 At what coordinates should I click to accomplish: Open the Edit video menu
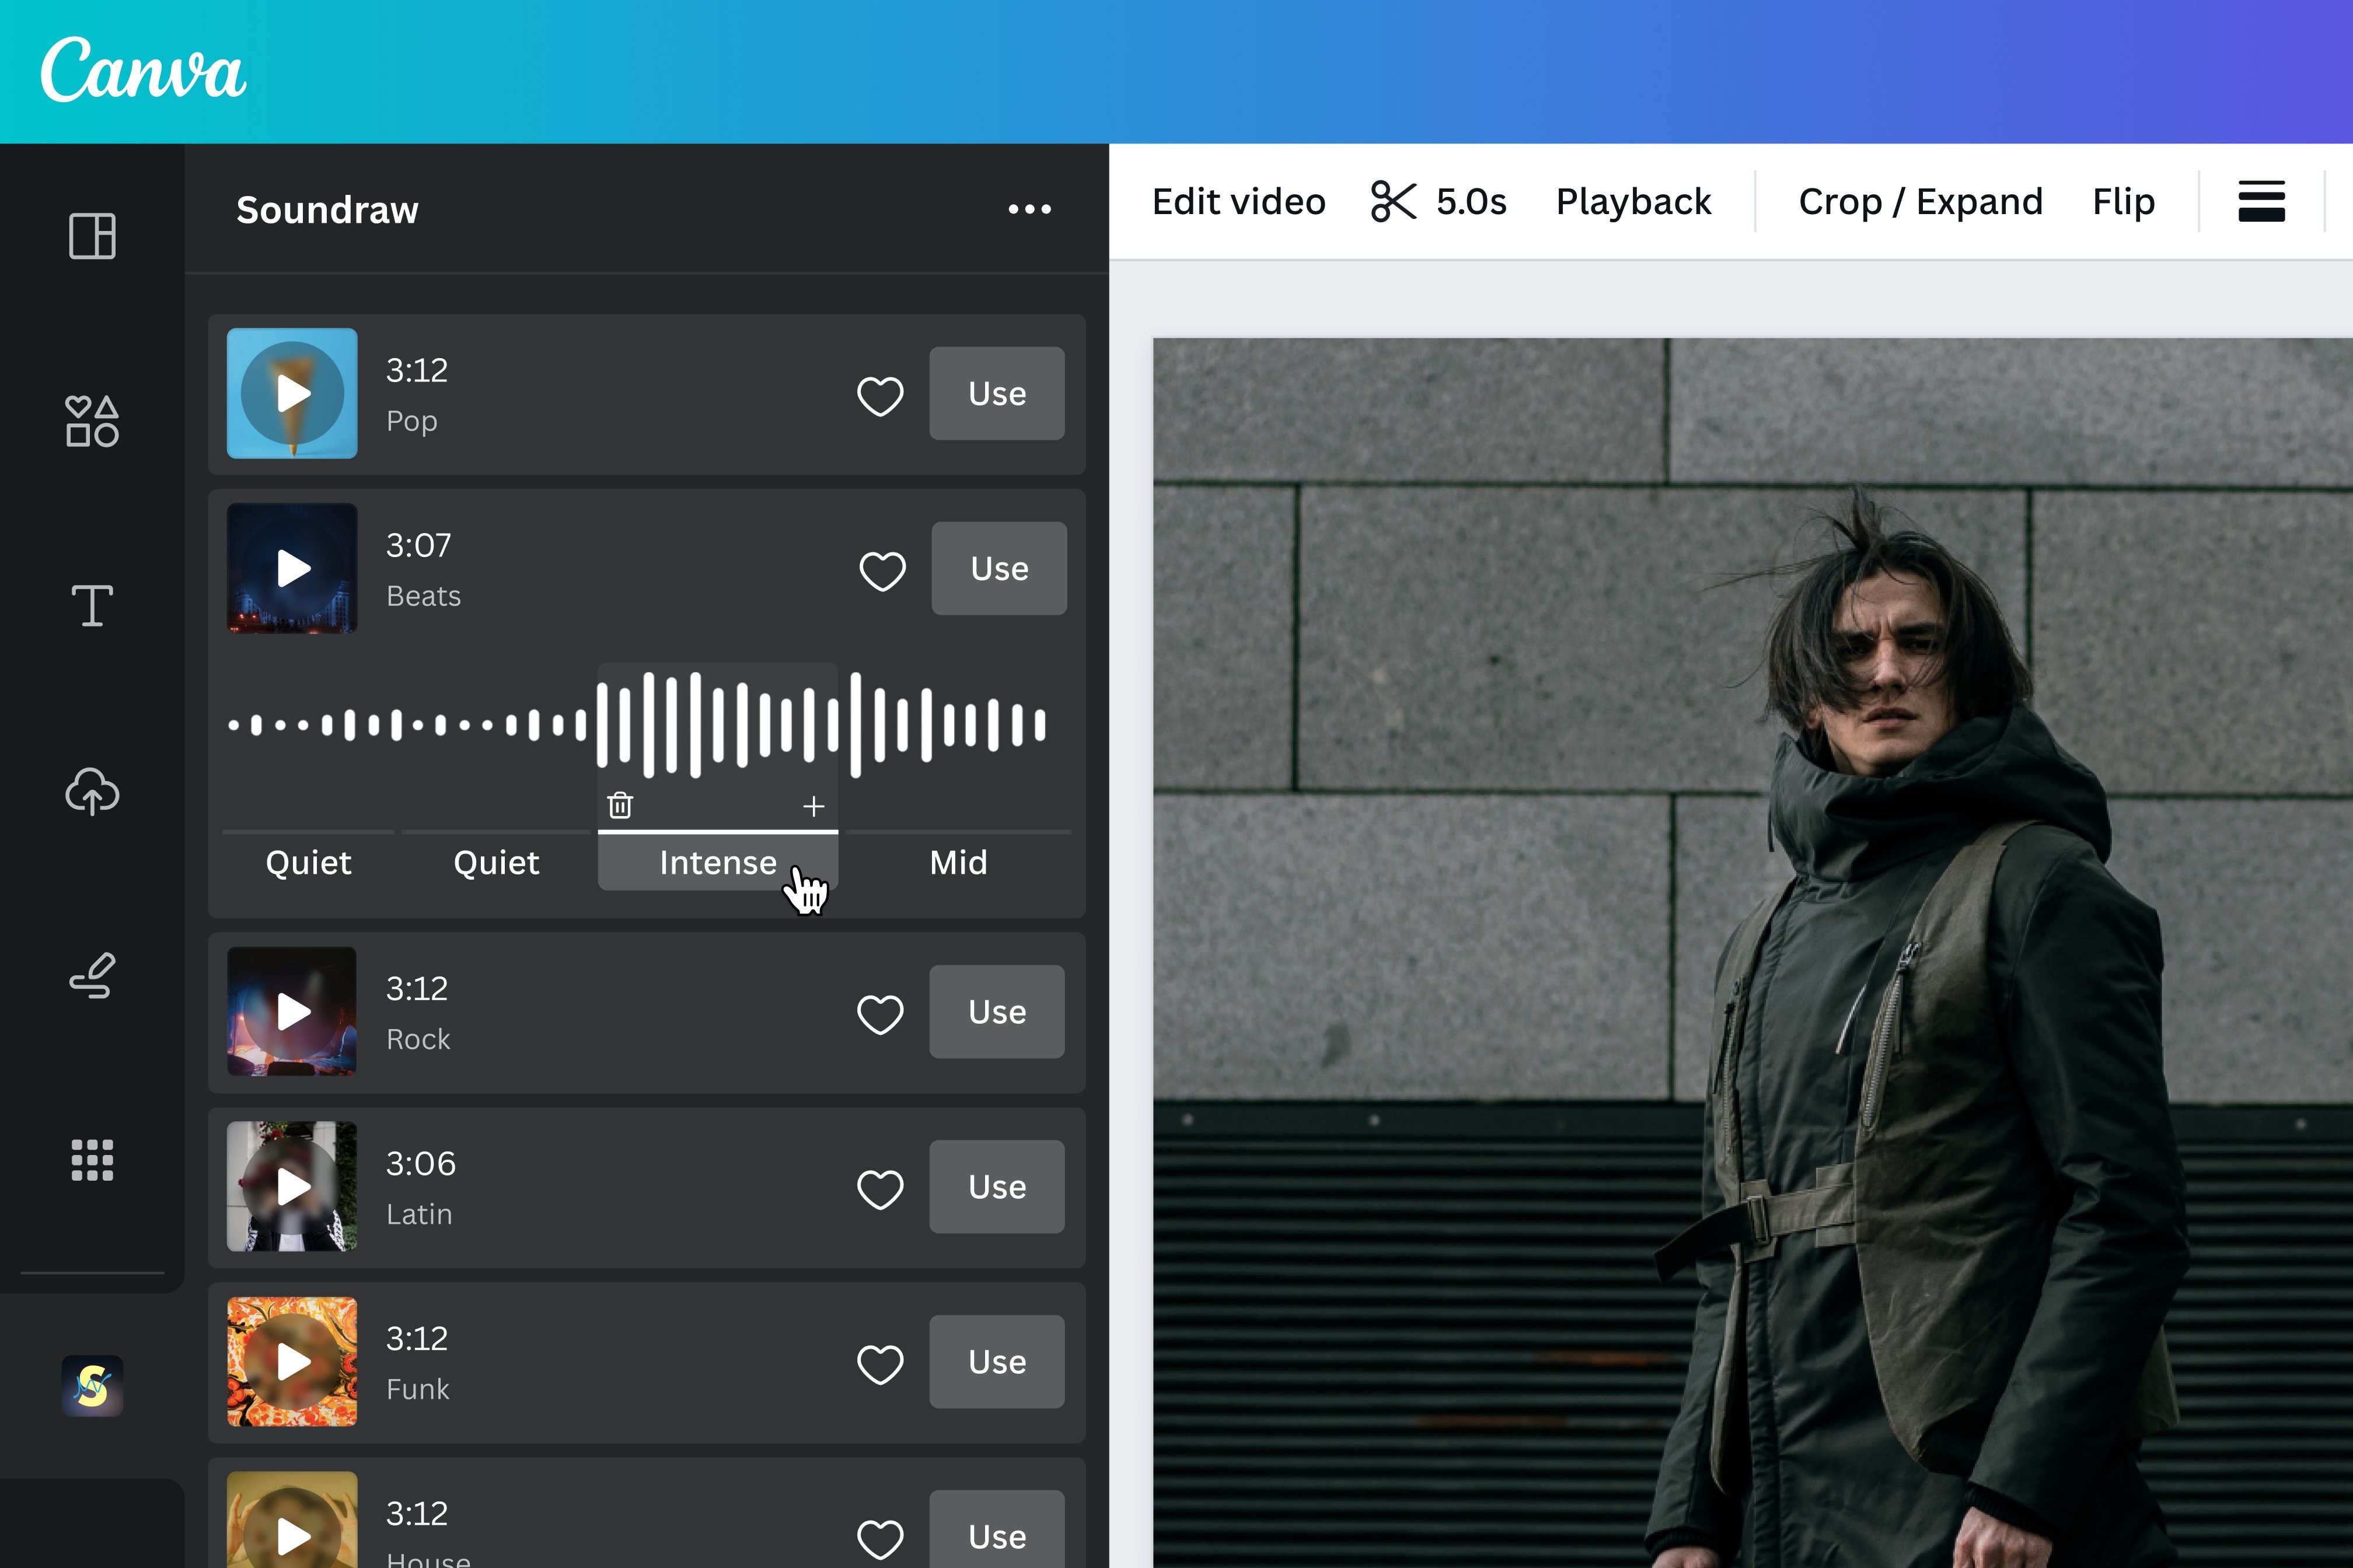click(1238, 201)
